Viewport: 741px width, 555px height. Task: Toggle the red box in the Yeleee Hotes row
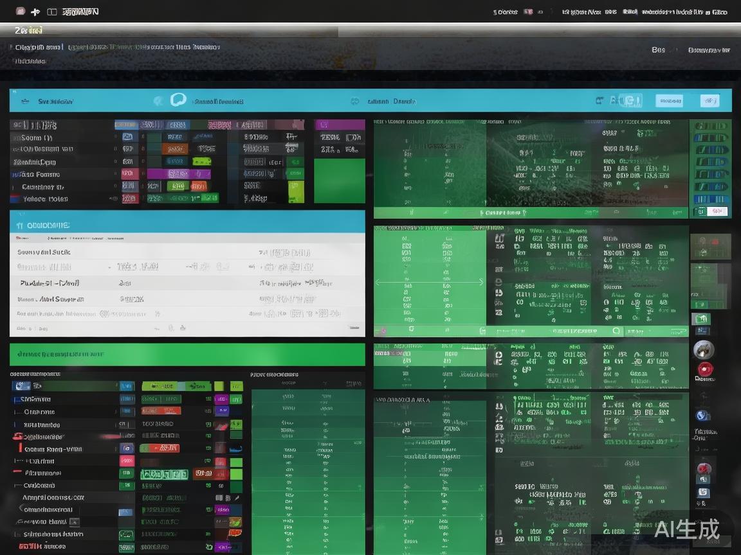129,198
